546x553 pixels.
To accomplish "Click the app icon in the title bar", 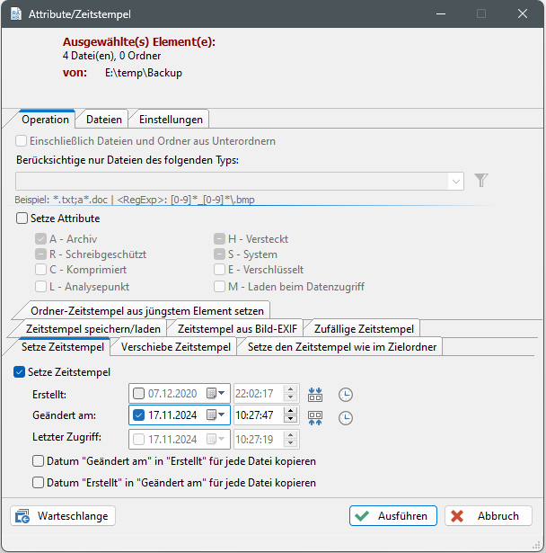I will click(15, 13).
